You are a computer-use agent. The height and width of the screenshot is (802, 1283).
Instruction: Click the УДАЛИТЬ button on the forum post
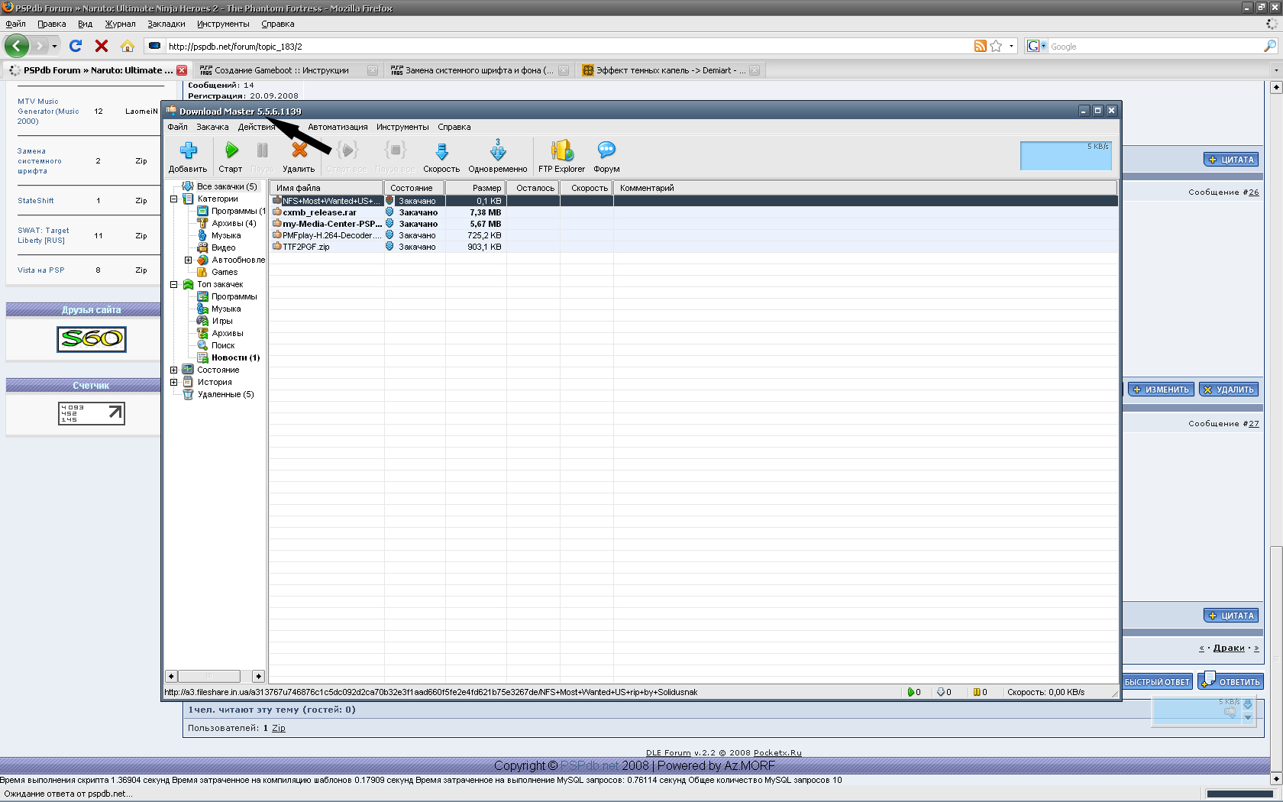click(x=1229, y=390)
